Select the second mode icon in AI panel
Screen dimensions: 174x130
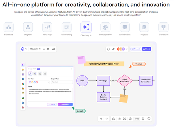click(x=35, y=74)
